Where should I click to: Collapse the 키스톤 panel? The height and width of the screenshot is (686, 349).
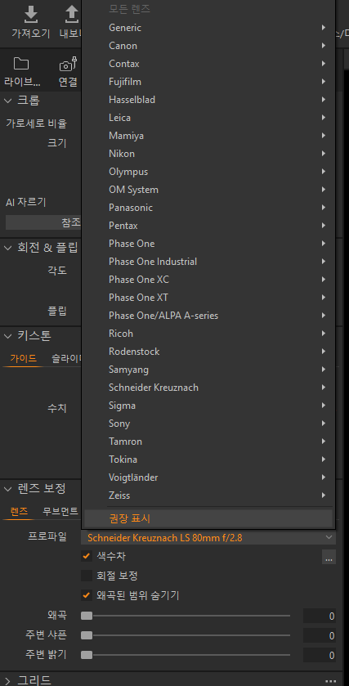(x=8, y=336)
